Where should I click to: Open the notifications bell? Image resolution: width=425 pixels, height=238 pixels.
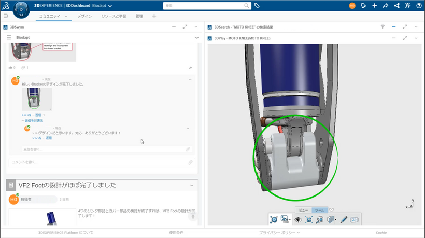(363, 5)
